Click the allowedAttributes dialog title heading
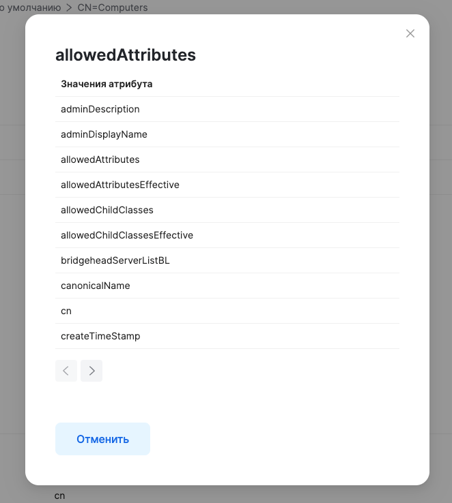 coord(126,55)
